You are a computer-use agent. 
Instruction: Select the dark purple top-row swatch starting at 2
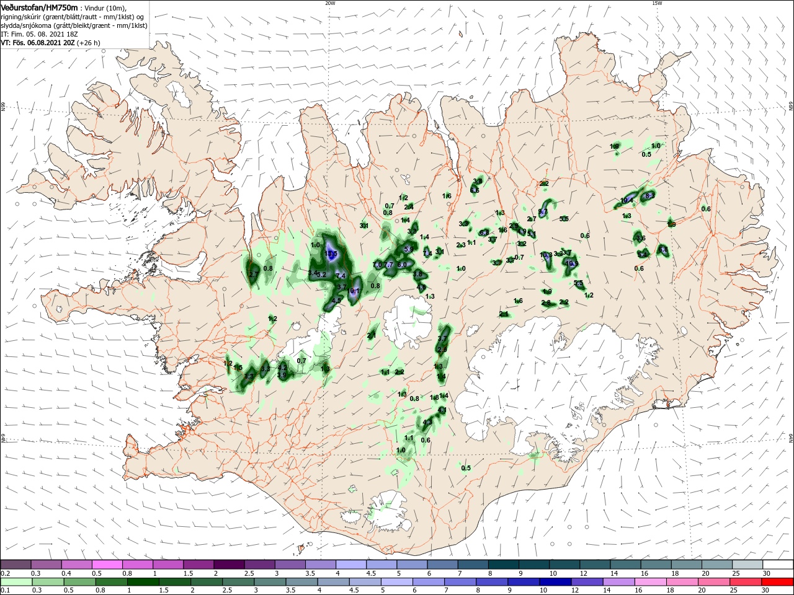coord(229,565)
